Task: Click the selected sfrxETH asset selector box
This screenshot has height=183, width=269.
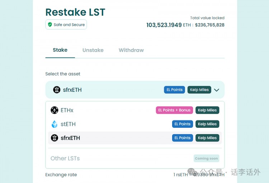Action: (x=135, y=90)
